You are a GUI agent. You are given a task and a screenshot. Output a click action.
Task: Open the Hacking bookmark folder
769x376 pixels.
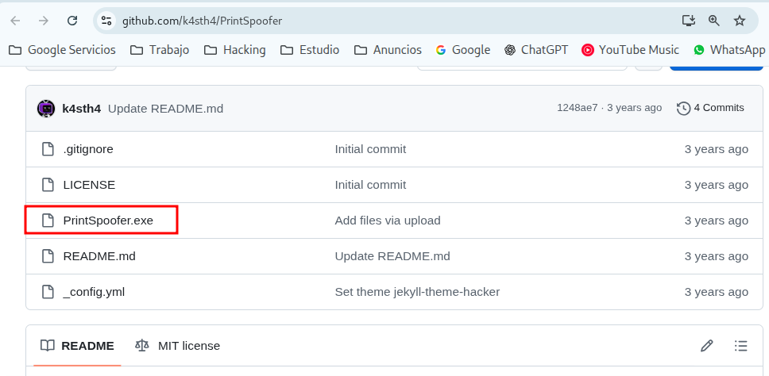tap(235, 50)
